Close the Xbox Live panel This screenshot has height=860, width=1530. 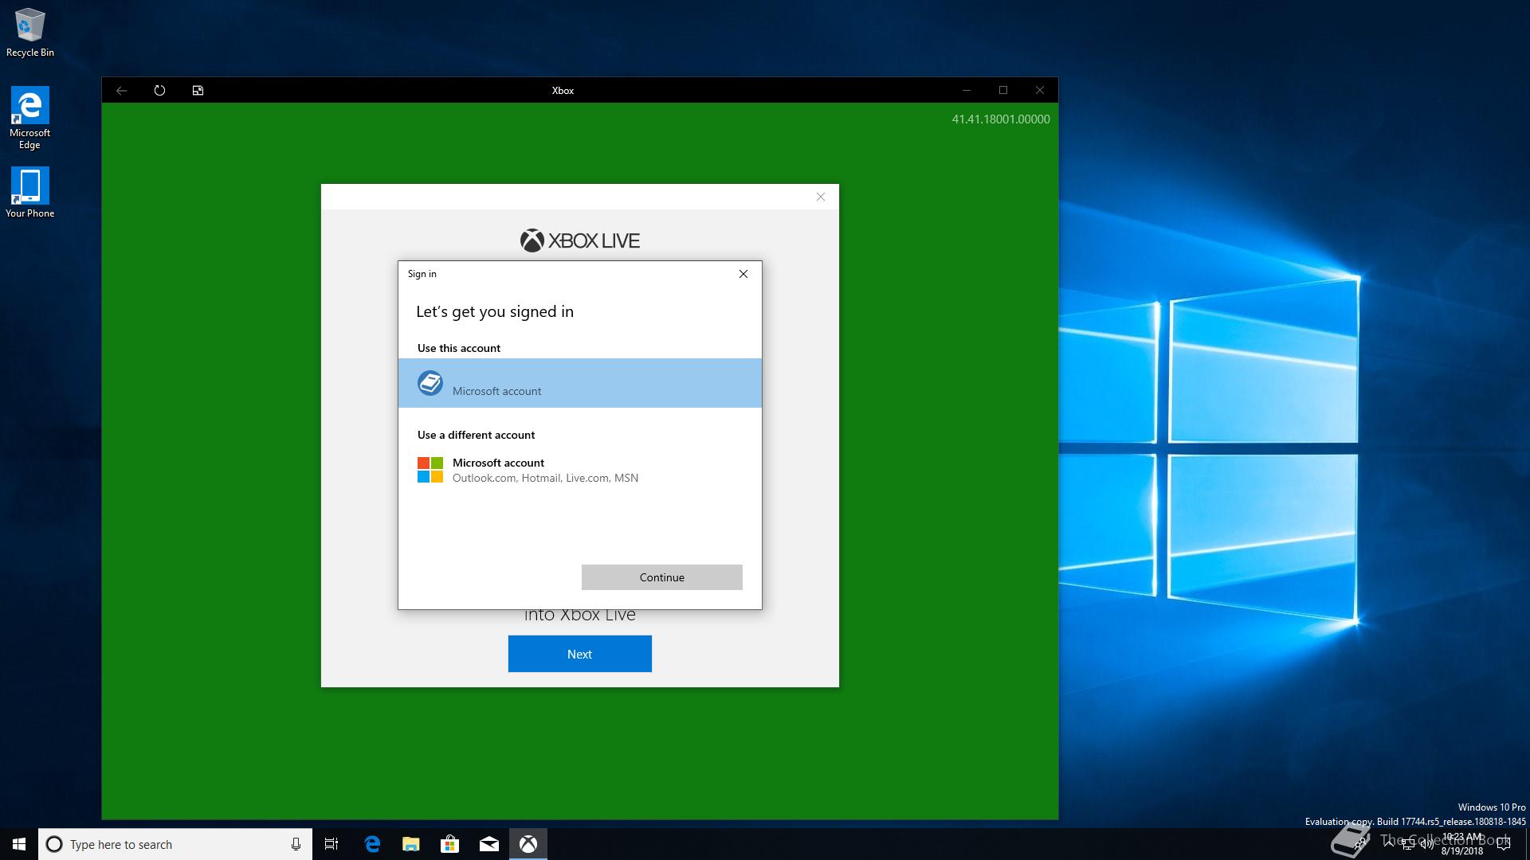tap(821, 197)
